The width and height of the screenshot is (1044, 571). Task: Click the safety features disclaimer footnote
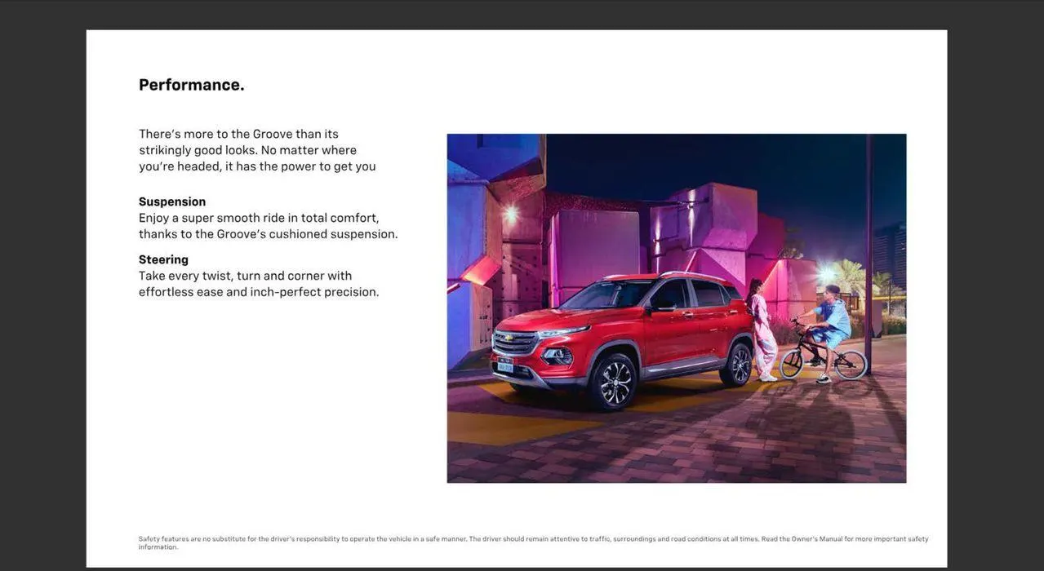(533, 542)
